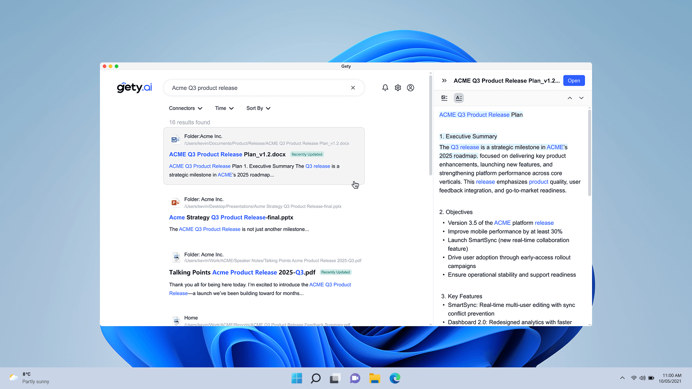692x389 pixels.
Task: Click Improve mobile performance by at least 30% bullet
Action: coord(505,231)
